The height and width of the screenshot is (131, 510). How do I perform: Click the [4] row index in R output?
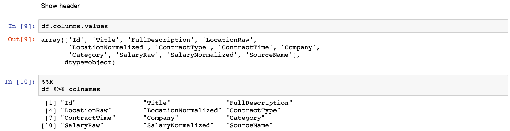tap(51, 110)
